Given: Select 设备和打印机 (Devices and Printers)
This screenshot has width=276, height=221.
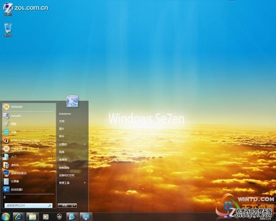Looking at the screenshot, I should point(67,175).
